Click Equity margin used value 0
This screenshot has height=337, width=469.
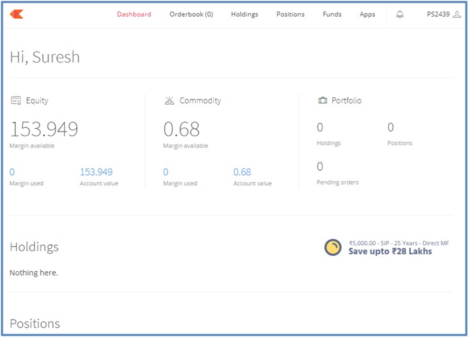click(x=12, y=173)
